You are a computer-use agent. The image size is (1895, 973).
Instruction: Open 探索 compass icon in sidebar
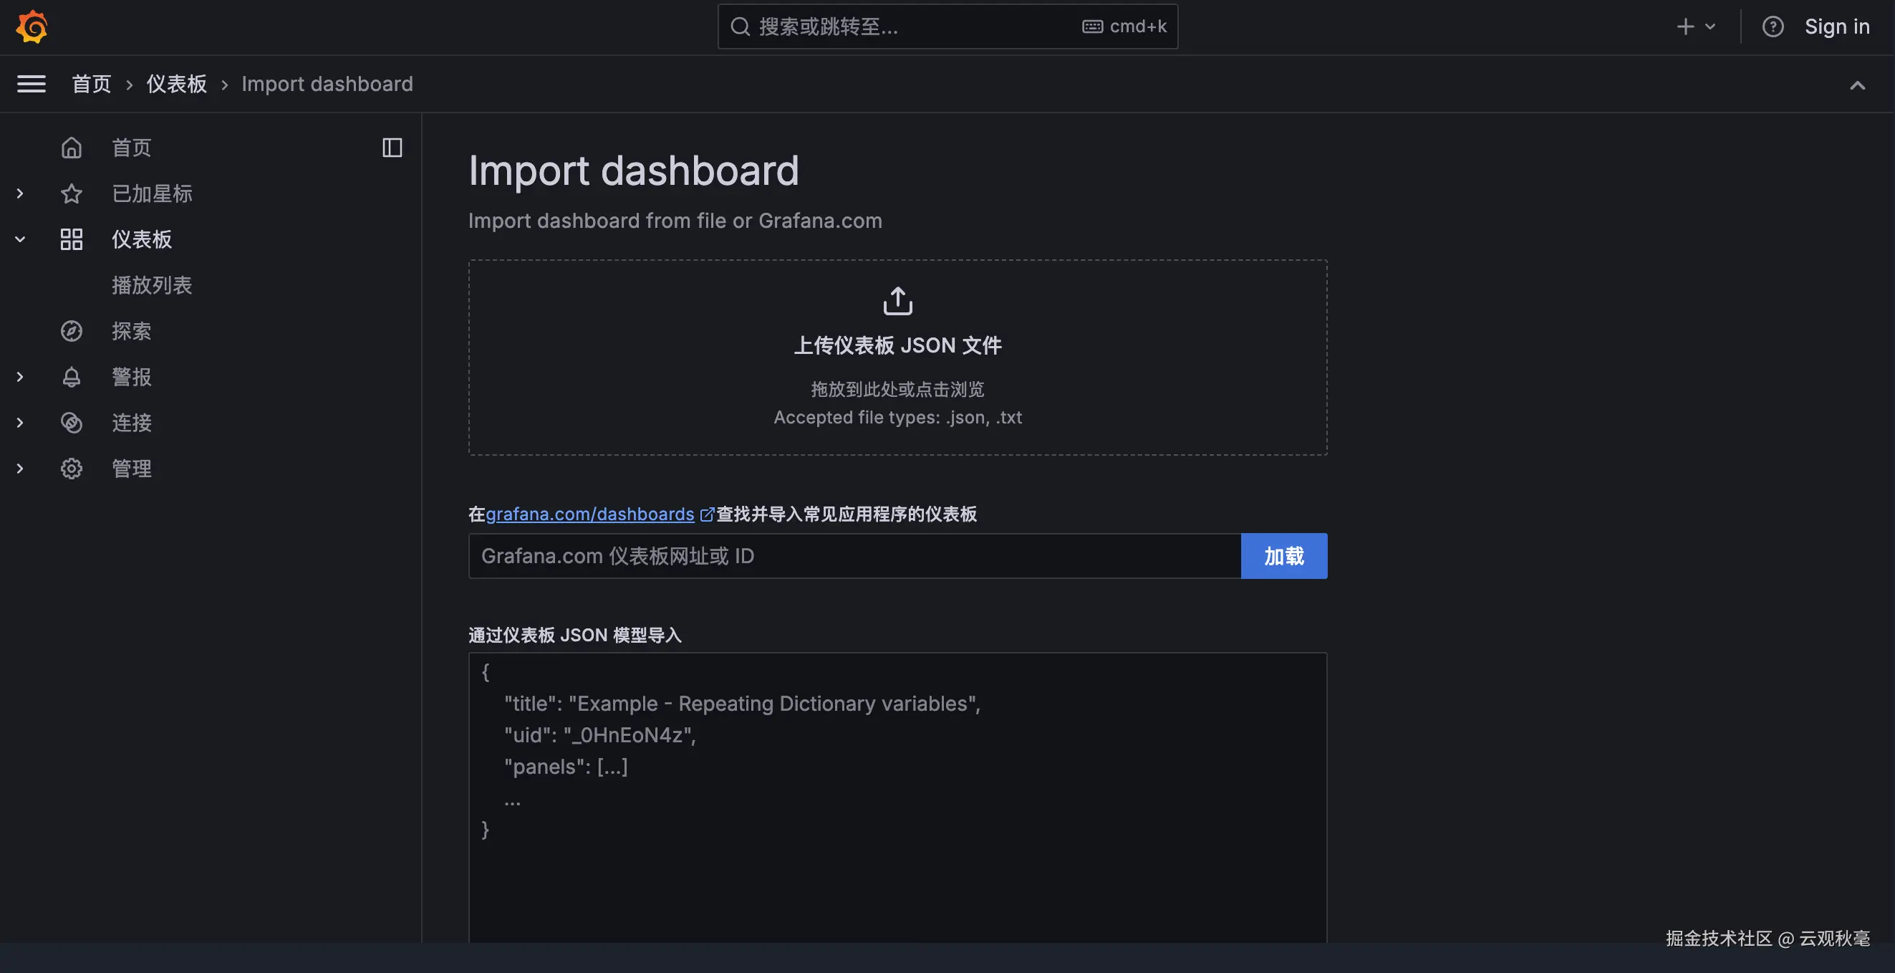click(x=72, y=331)
